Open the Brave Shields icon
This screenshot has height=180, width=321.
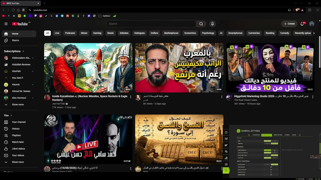click(297, 10)
